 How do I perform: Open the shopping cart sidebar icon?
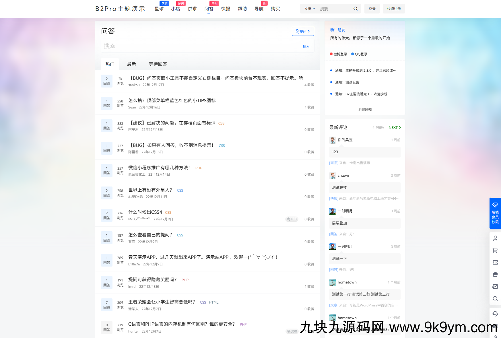(495, 250)
